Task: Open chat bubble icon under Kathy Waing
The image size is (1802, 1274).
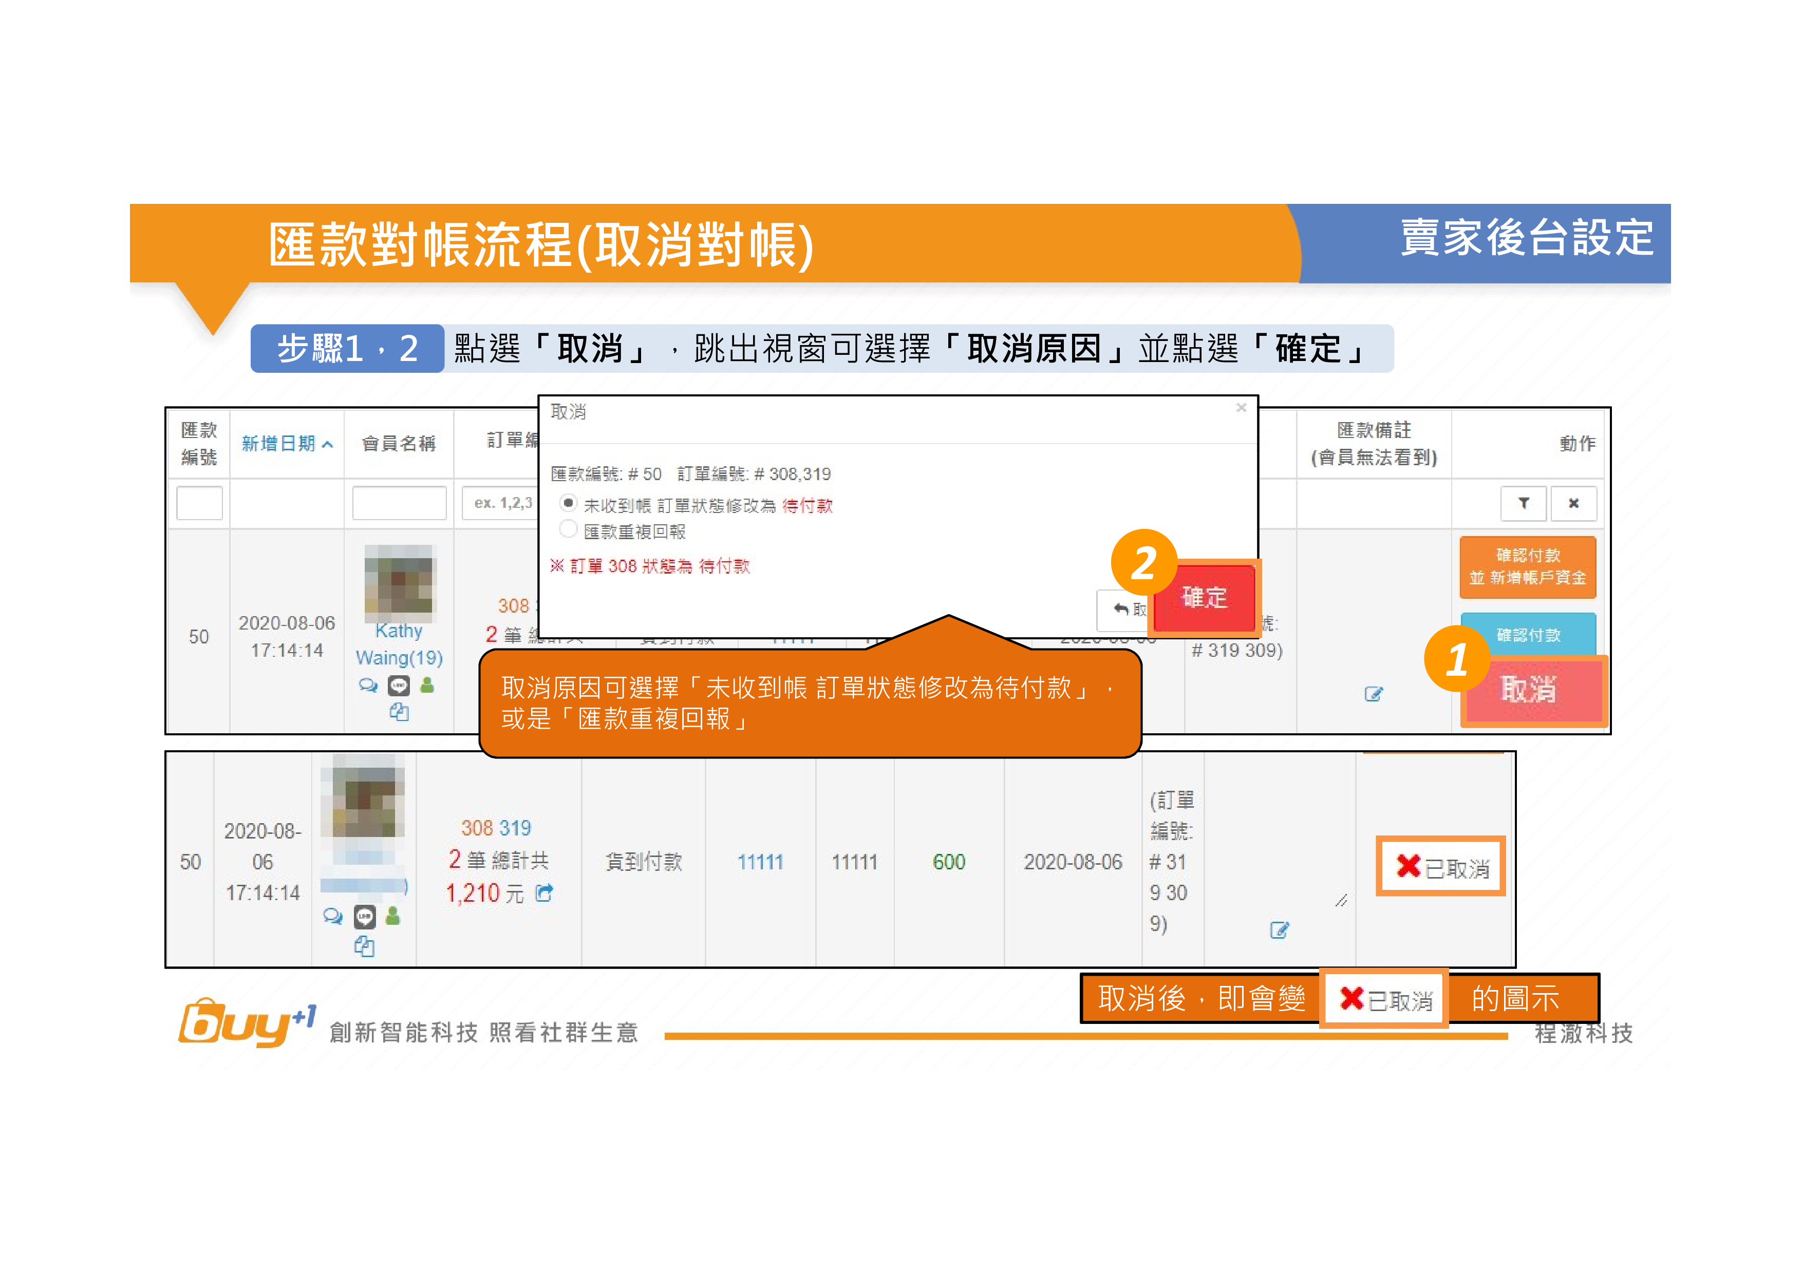Action: 367,686
